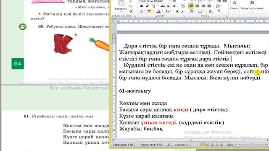Image resolution: width=269 pixels, height=151 pixels.
Task: Switch to Print Layout view
Action: click(203, 145)
